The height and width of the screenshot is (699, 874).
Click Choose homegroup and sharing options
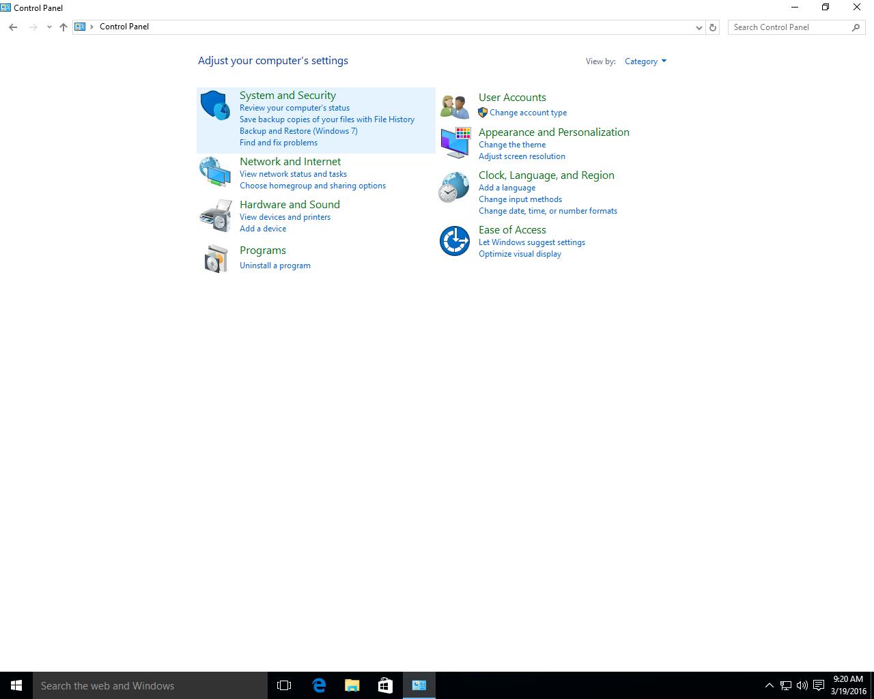[x=313, y=186]
